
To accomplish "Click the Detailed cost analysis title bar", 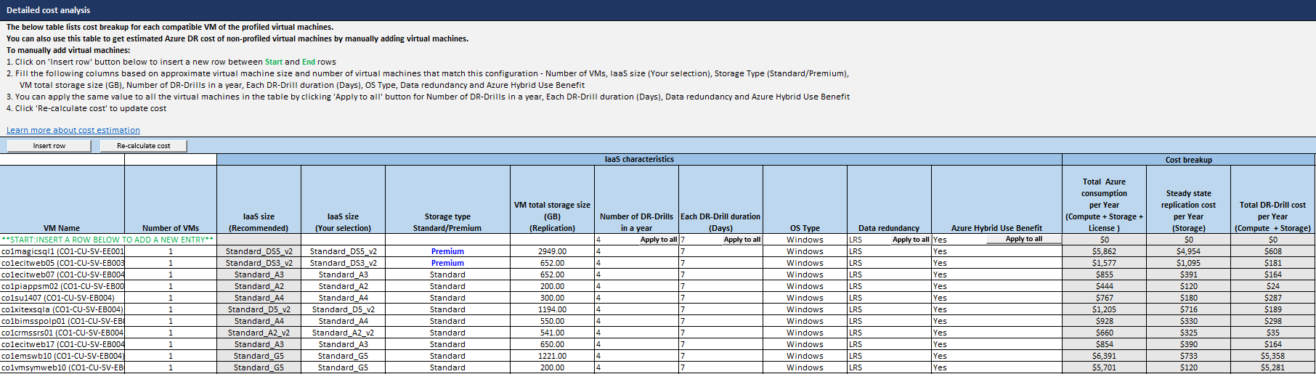I will pos(658,10).
